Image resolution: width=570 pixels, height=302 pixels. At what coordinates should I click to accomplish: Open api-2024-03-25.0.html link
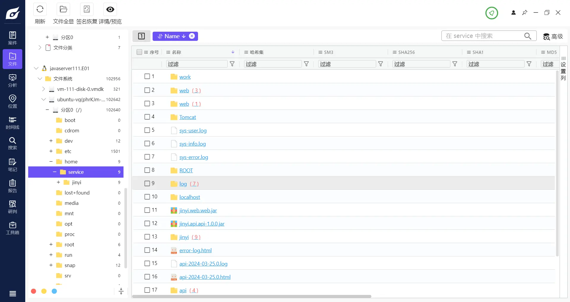coord(205,277)
